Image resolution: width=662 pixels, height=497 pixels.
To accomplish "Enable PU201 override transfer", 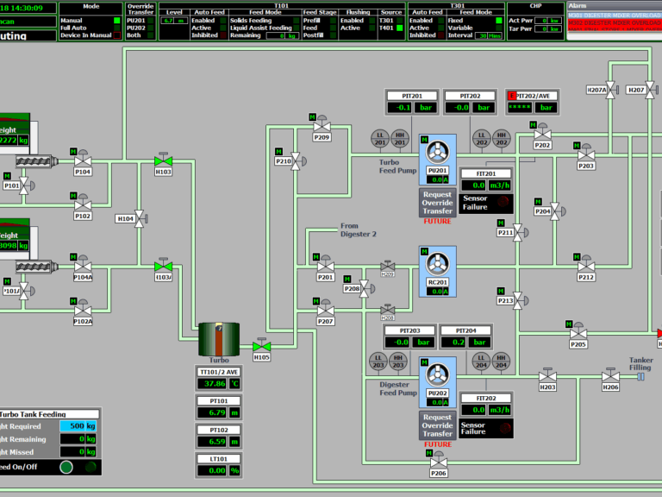I will (x=151, y=21).
